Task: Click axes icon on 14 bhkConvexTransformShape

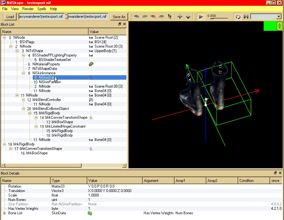Action: coord(91,117)
